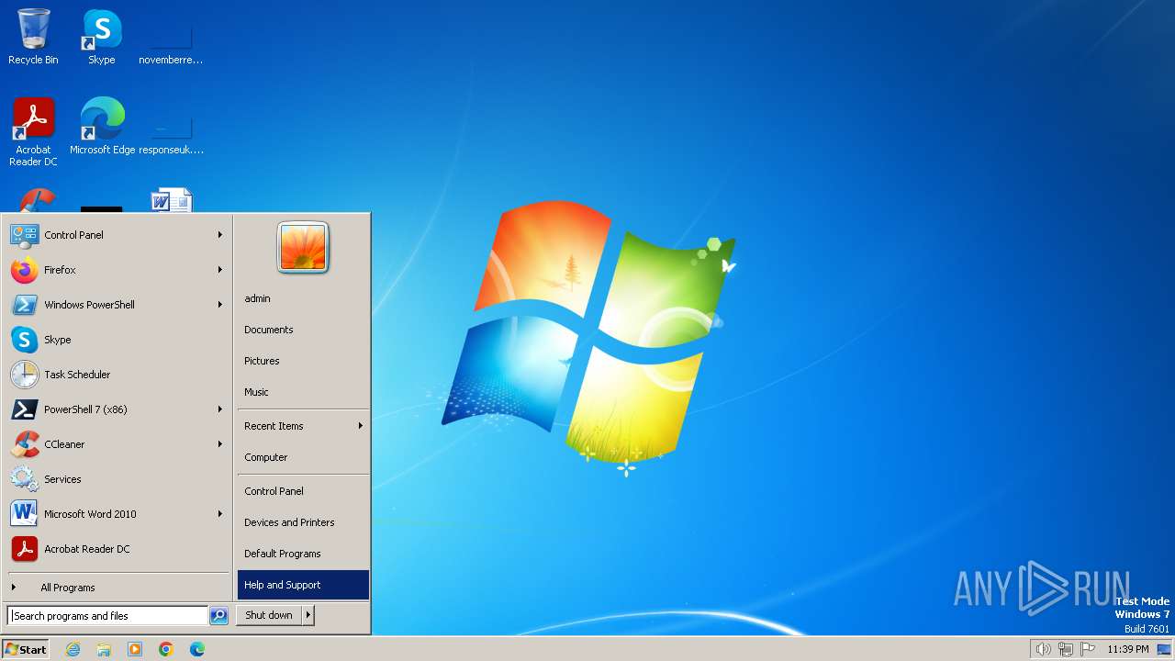The height and width of the screenshot is (661, 1175).
Task: Open Recycle Bin on the desktop
Action: [x=33, y=37]
